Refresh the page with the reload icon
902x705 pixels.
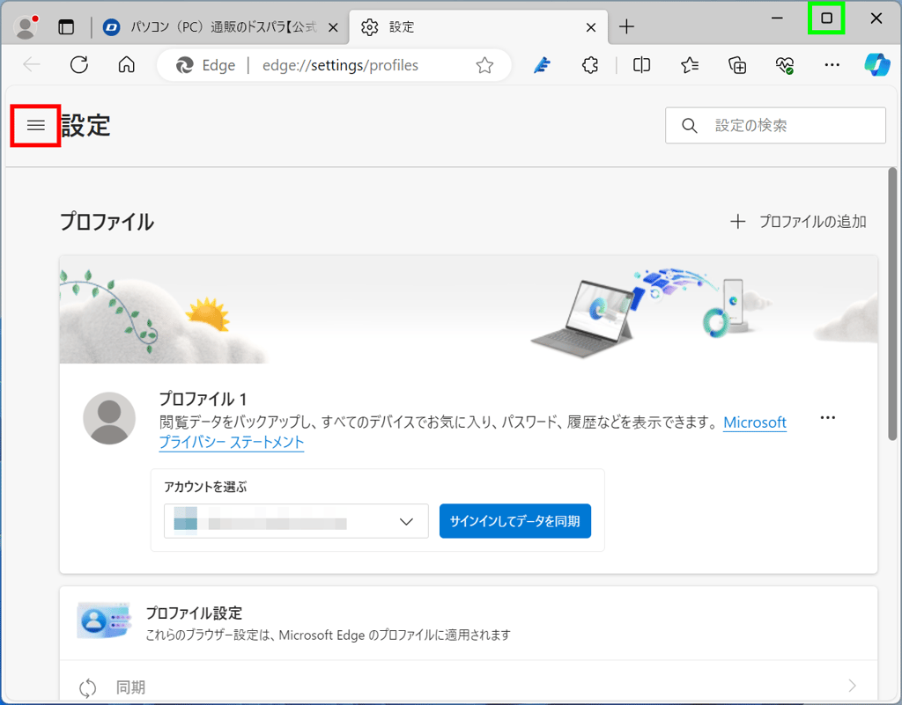point(79,64)
